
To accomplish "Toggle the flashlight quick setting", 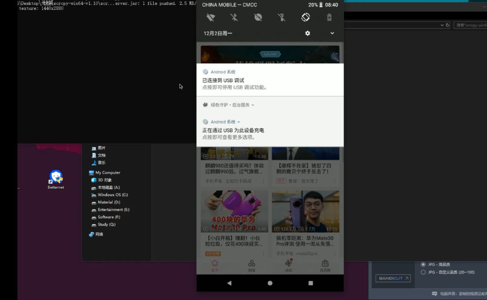I will (x=282, y=18).
